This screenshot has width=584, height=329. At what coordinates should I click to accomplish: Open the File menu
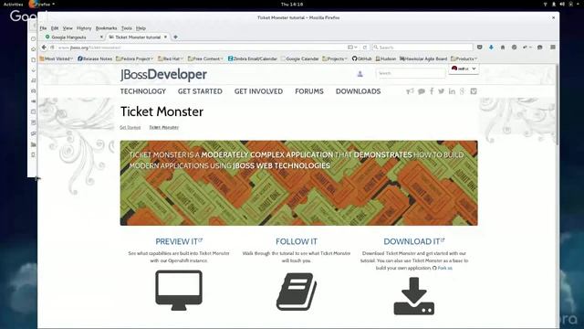click(43, 28)
